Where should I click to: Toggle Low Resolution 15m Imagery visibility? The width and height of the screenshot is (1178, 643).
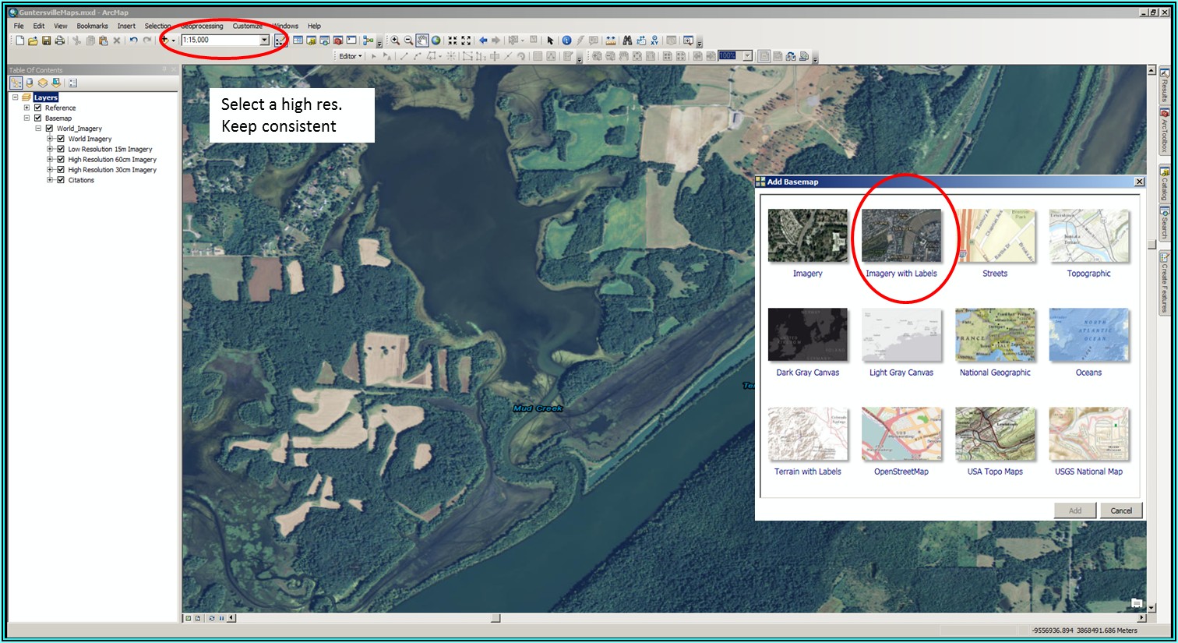click(61, 149)
